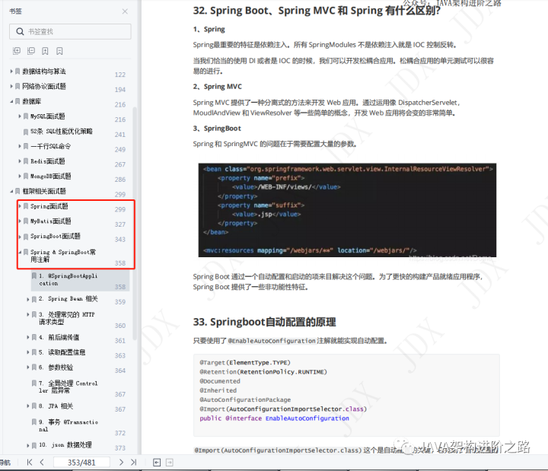Open the 52条 SQL性能优化策略 bookmark
The image size is (548, 471).
coord(62,132)
